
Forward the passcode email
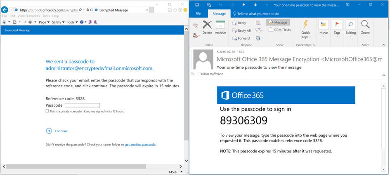[241, 38]
